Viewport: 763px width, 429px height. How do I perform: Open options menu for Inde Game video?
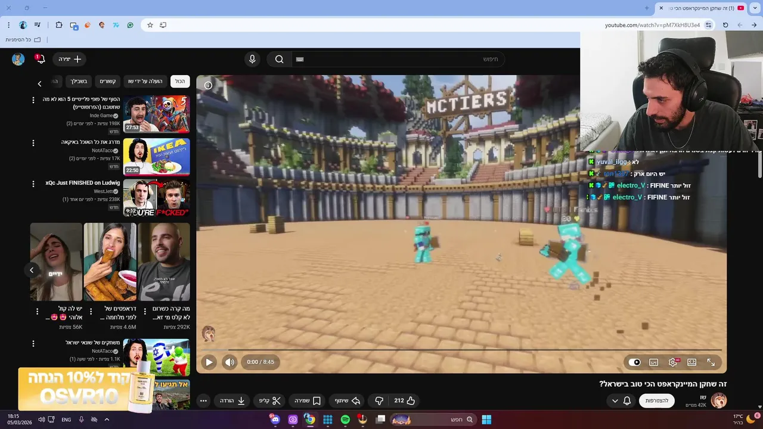pyautogui.click(x=33, y=100)
